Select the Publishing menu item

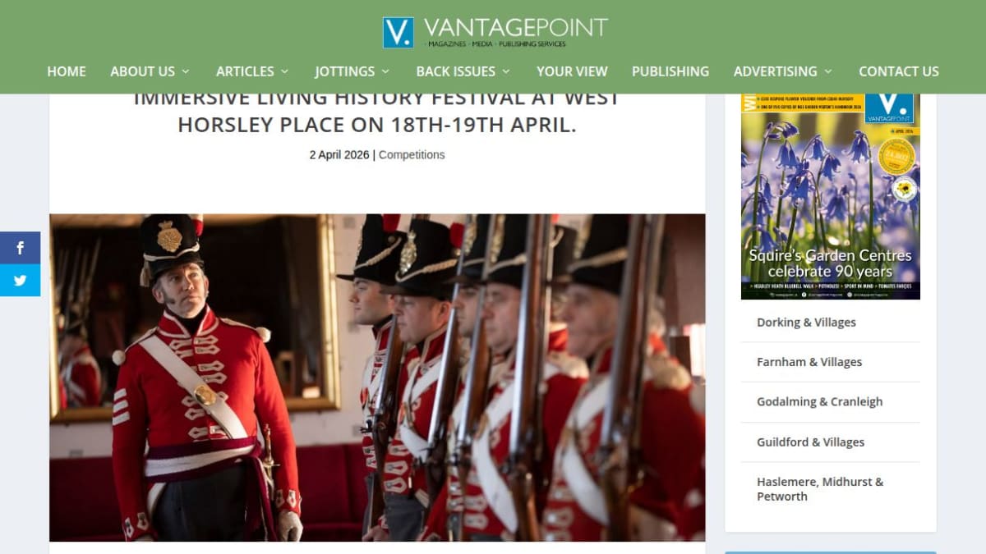click(x=670, y=71)
